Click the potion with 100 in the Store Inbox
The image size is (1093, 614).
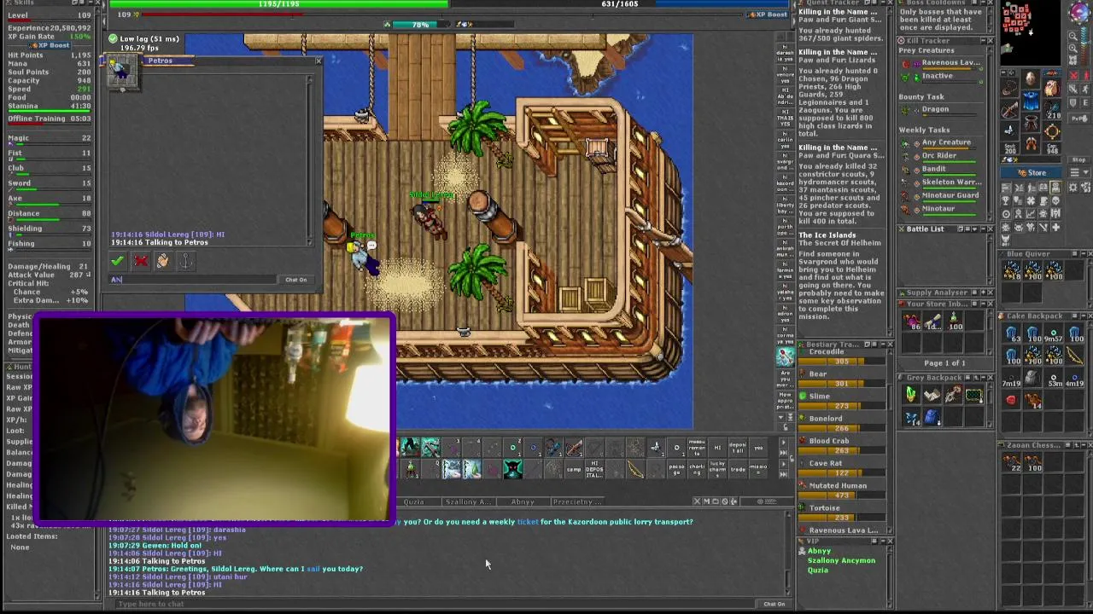click(x=956, y=321)
